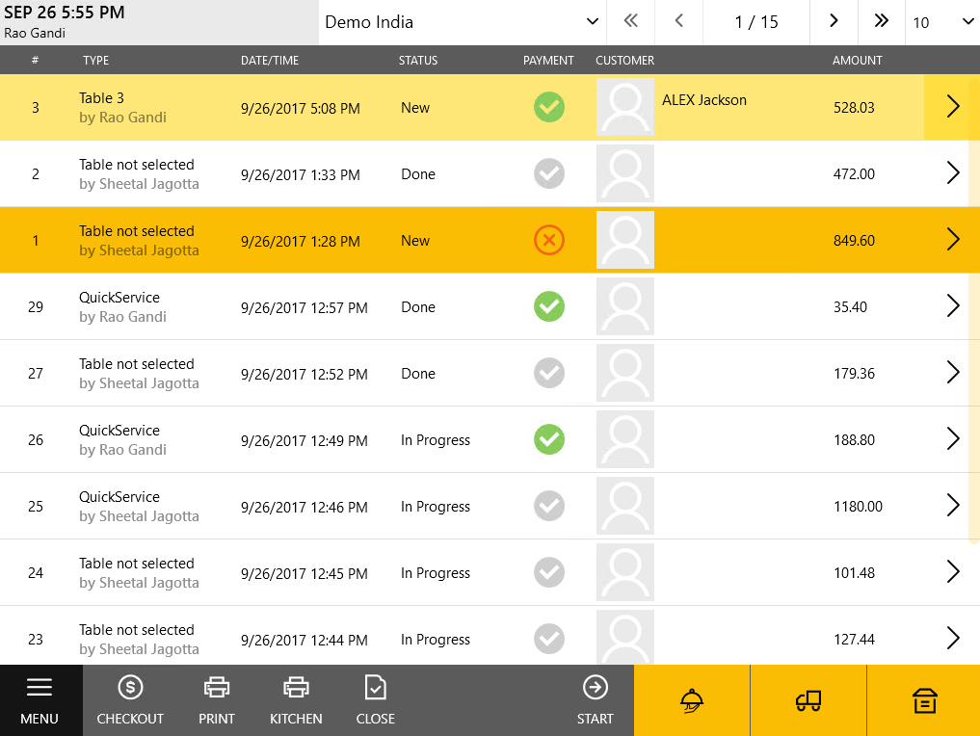Expand order 2 details chevron
980x736 pixels.
(x=952, y=173)
